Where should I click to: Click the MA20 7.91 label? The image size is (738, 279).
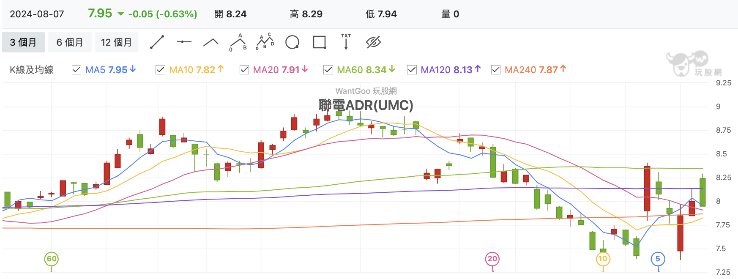281,70
